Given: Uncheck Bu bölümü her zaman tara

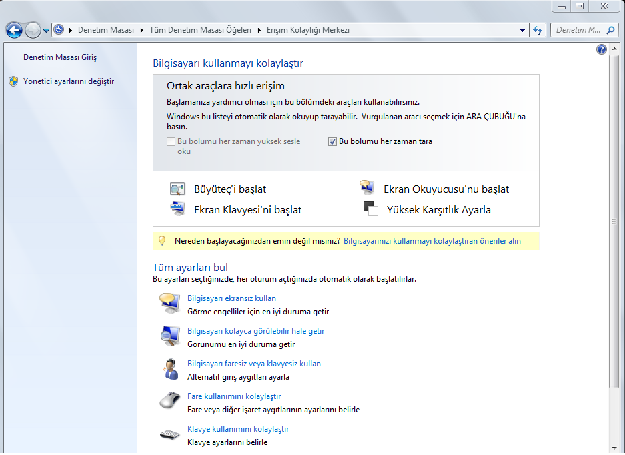Looking at the screenshot, I should [332, 141].
